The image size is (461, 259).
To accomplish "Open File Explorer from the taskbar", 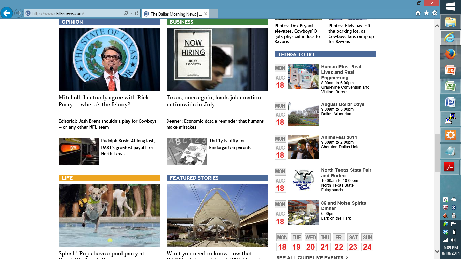I will point(451,22).
